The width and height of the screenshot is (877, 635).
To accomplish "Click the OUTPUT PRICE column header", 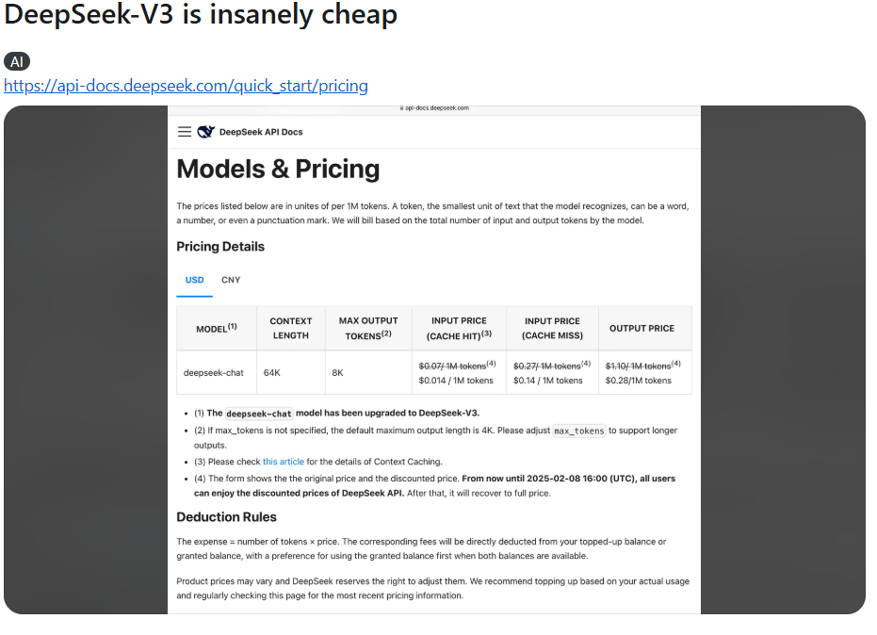I will pyautogui.click(x=642, y=329).
